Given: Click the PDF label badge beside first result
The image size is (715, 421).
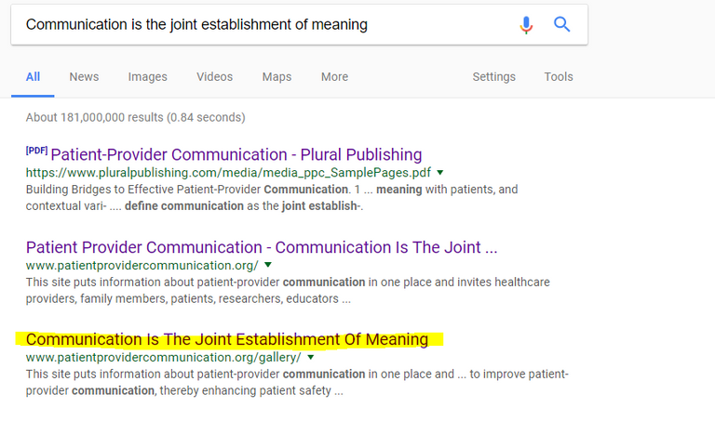Looking at the screenshot, I should (x=36, y=151).
